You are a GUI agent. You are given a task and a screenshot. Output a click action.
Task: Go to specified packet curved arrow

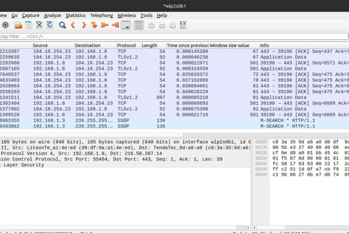[x=94, y=25]
